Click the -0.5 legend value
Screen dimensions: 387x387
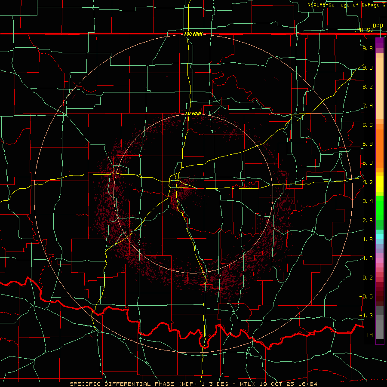366,297
